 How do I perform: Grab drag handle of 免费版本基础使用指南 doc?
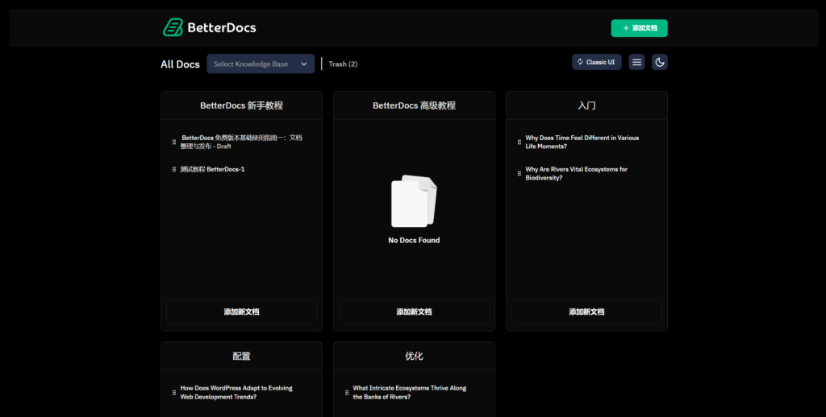click(x=174, y=142)
